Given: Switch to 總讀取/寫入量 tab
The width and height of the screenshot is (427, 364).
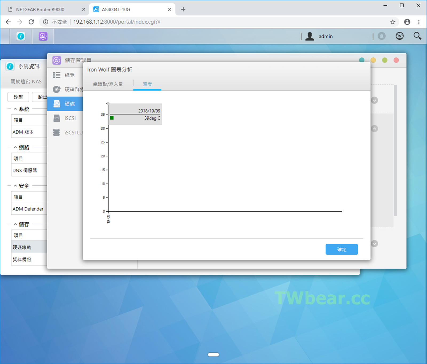Looking at the screenshot, I should pos(108,84).
